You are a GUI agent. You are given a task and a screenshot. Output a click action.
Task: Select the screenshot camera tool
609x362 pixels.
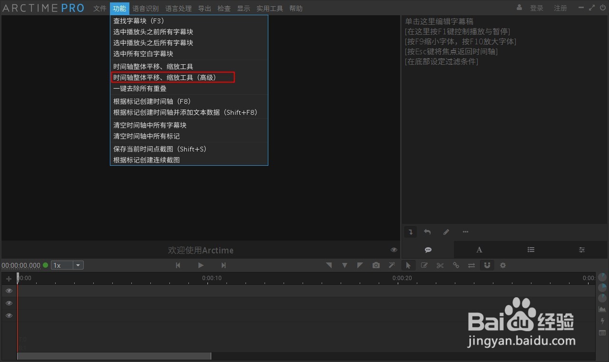[x=376, y=265]
